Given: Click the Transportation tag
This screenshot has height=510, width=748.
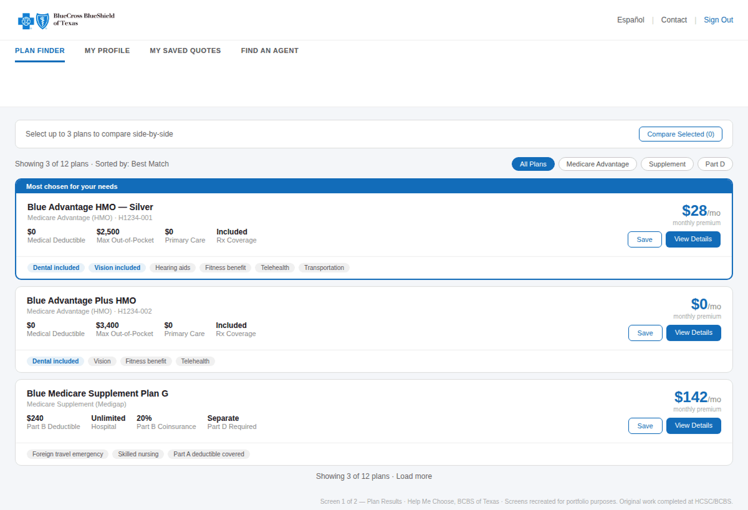Looking at the screenshot, I should coord(324,267).
